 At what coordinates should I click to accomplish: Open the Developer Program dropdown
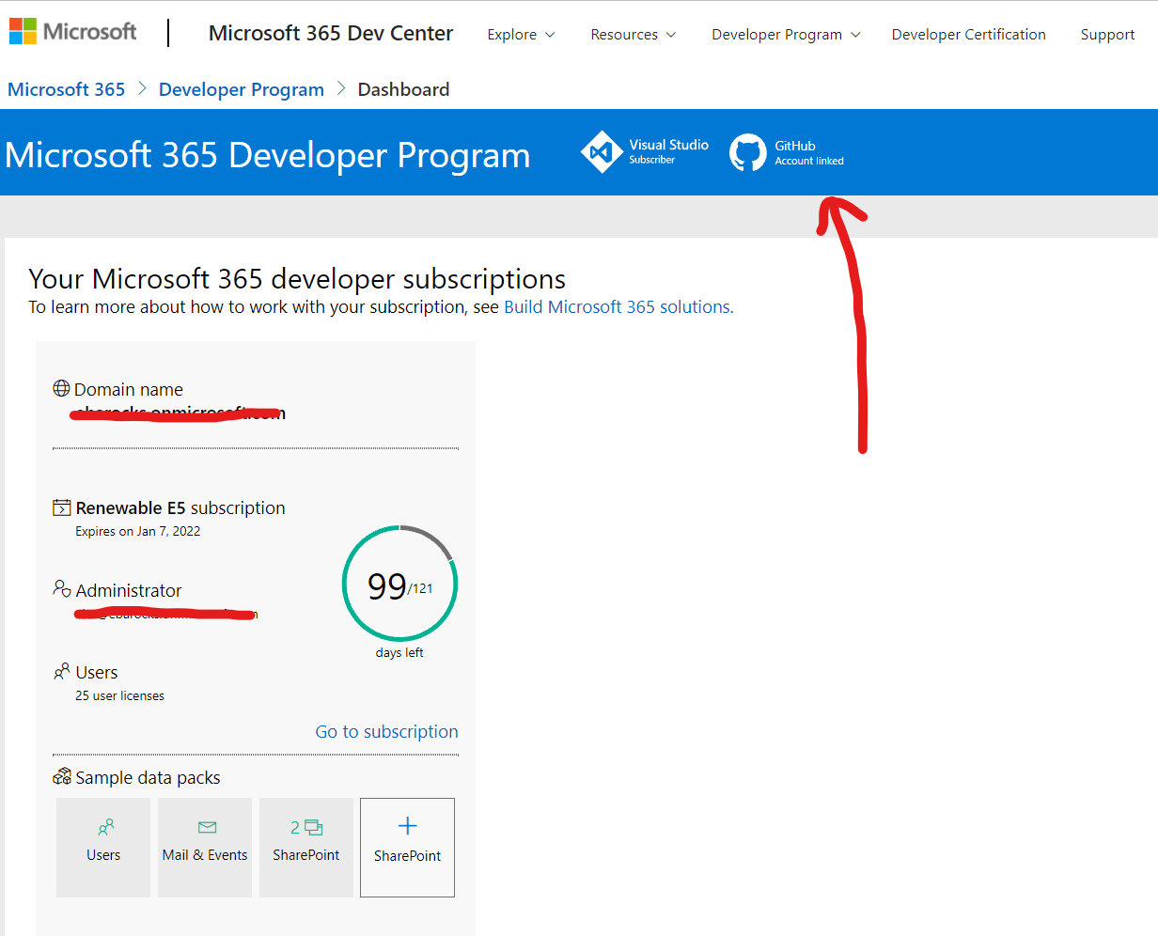pyautogui.click(x=786, y=35)
